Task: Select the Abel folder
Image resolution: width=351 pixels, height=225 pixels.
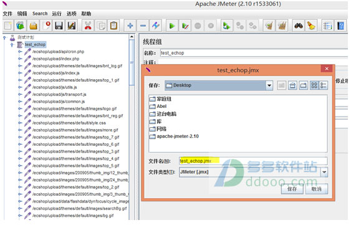Action: [x=158, y=107]
